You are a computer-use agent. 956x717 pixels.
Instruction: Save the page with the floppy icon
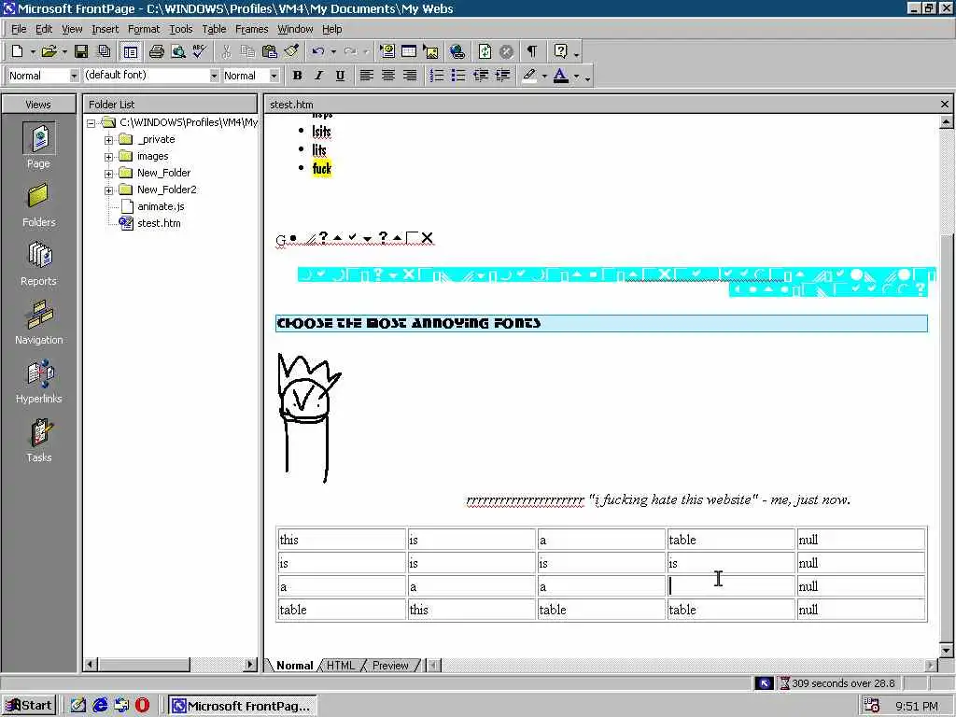pyautogui.click(x=81, y=52)
